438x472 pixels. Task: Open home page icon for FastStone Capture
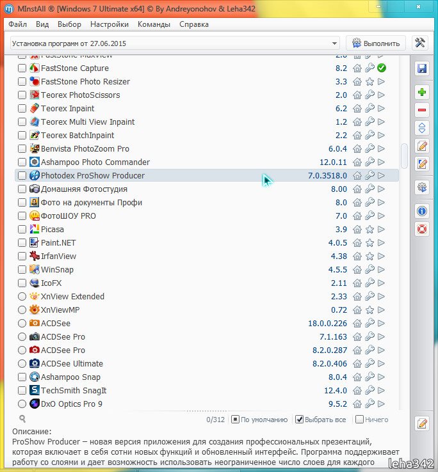357,68
